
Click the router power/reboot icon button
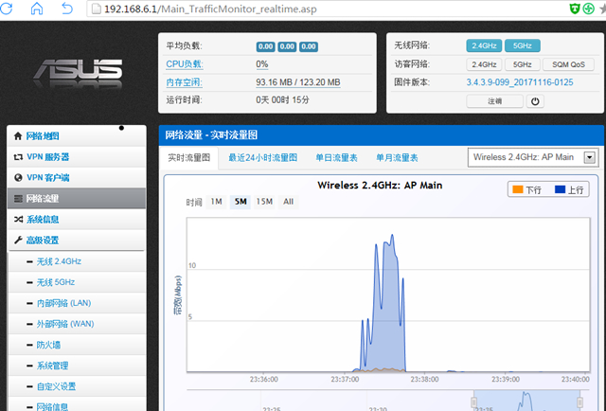tap(535, 101)
